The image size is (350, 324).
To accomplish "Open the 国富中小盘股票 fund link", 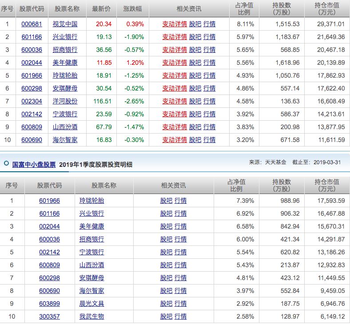I will click(34, 165).
